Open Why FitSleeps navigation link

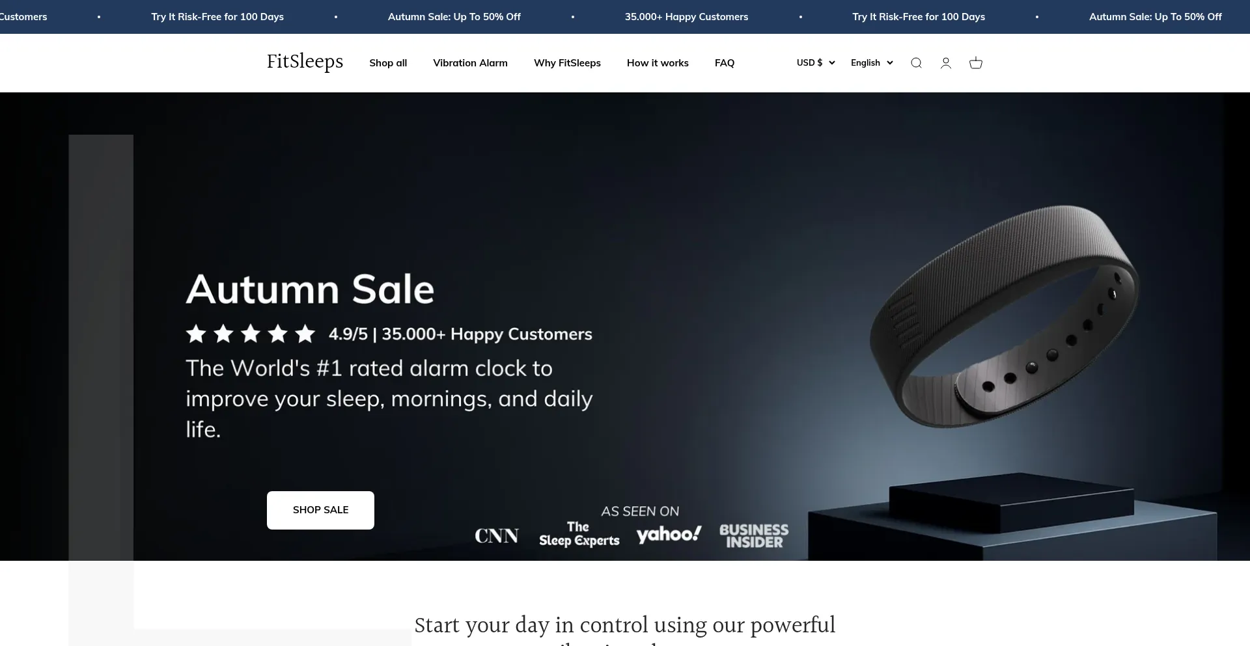pyautogui.click(x=567, y=63)
